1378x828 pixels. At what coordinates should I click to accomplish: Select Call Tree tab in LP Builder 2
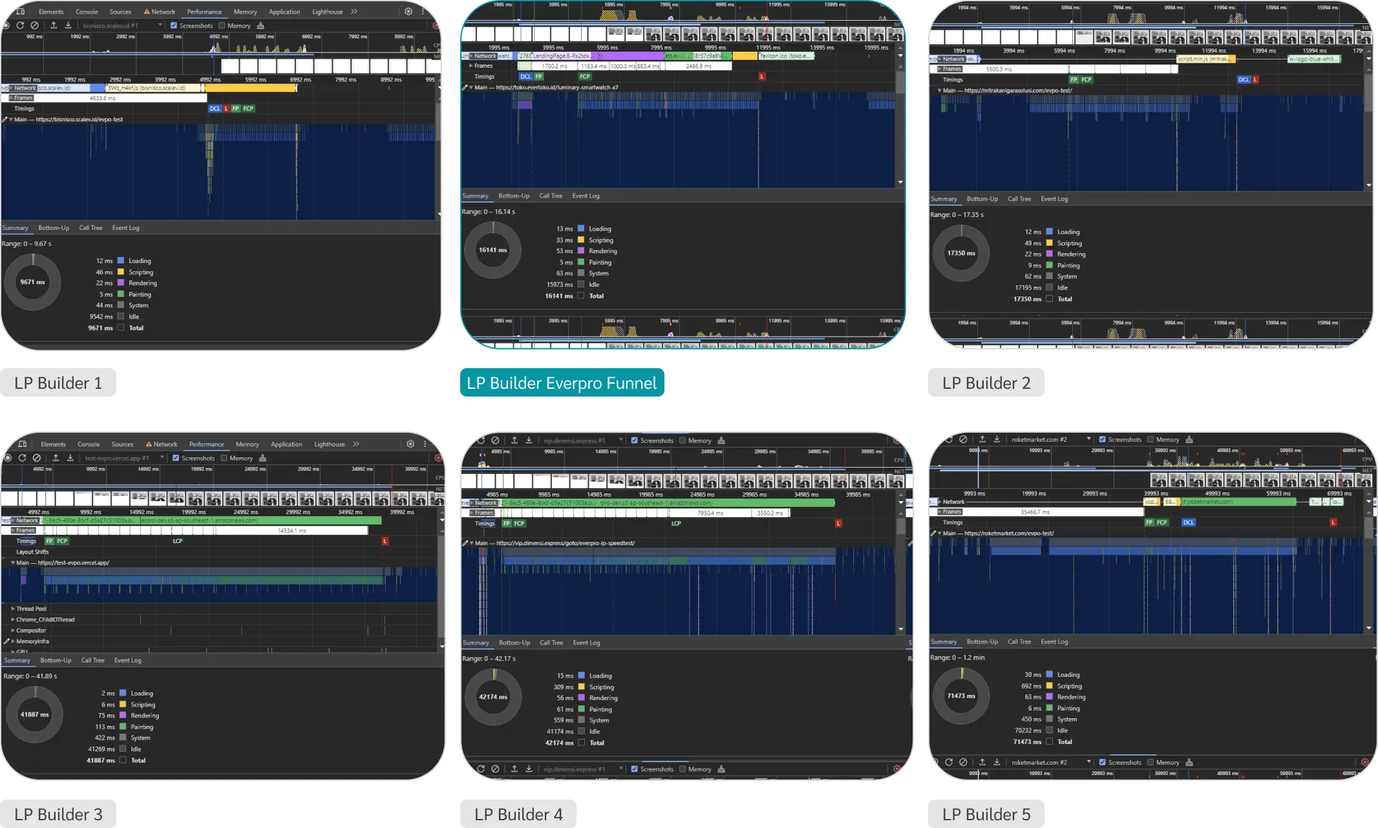(x=1019, y=199)
